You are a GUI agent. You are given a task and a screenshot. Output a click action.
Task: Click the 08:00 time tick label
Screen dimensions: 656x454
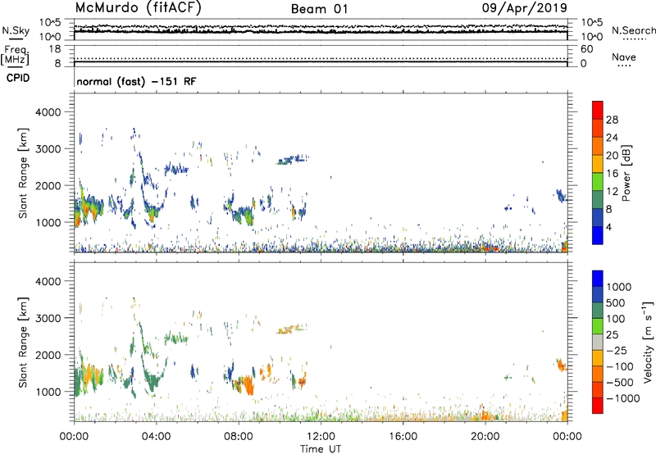[238, 437]
